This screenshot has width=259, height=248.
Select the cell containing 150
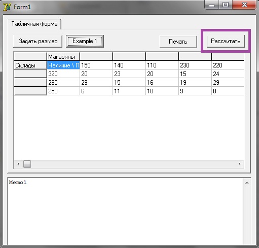pos(96,65)
